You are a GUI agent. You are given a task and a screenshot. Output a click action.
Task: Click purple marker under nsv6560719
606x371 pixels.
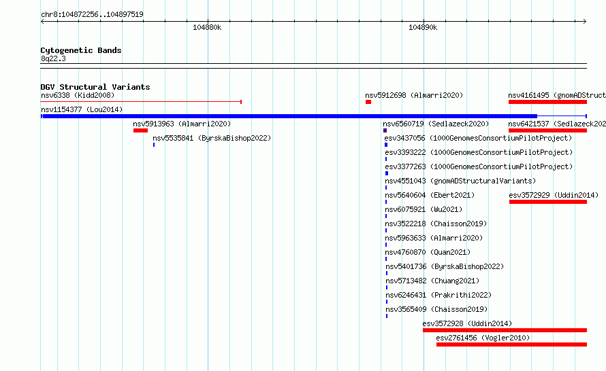[x=385, y=130]
